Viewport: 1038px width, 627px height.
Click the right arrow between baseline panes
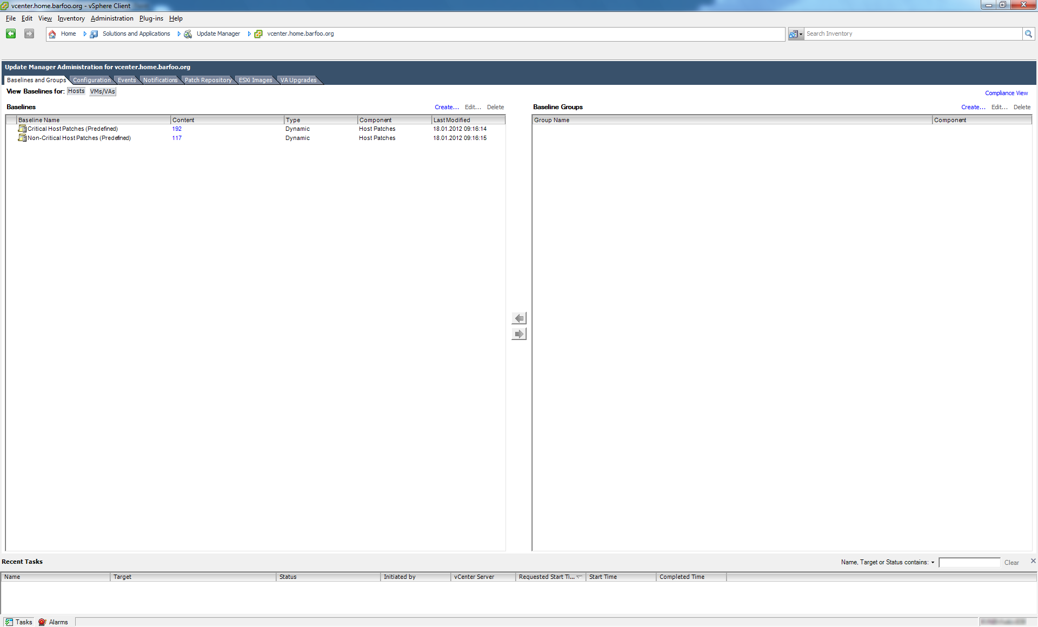click(x=518, y=334)
